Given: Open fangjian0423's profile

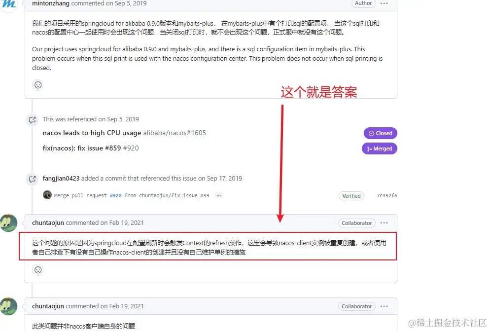Looking at the screenshot, I should coord(61,179).
